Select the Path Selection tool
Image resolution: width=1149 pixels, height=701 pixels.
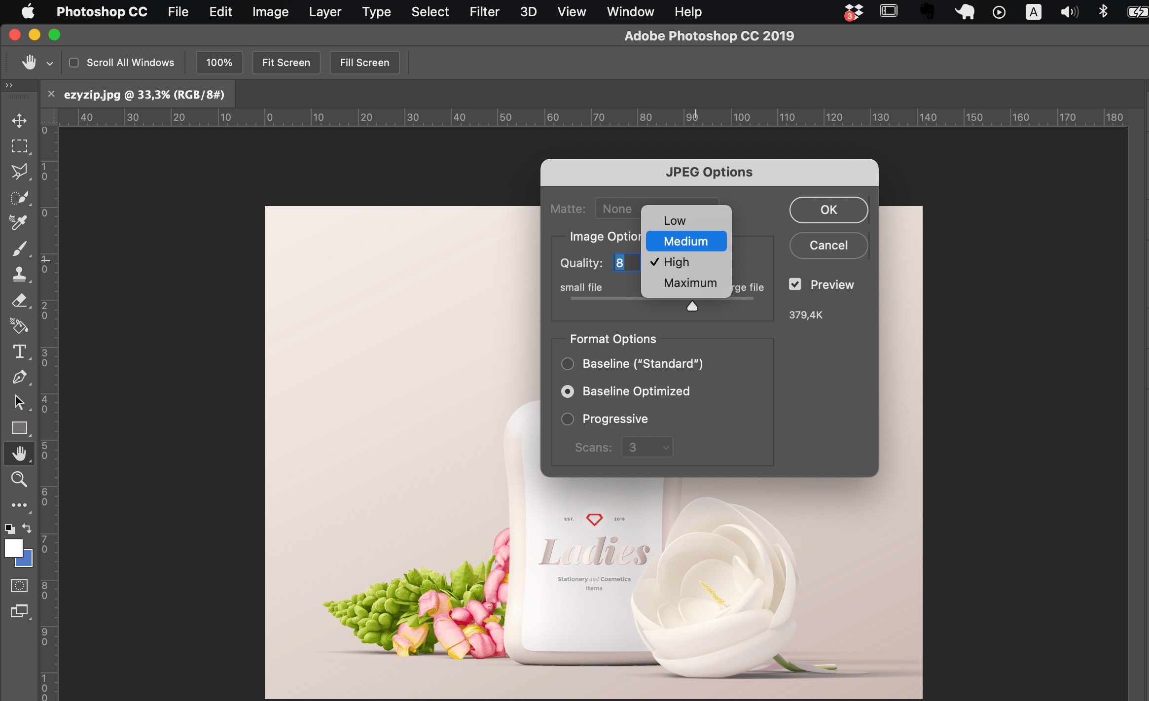tap(19, 402)
